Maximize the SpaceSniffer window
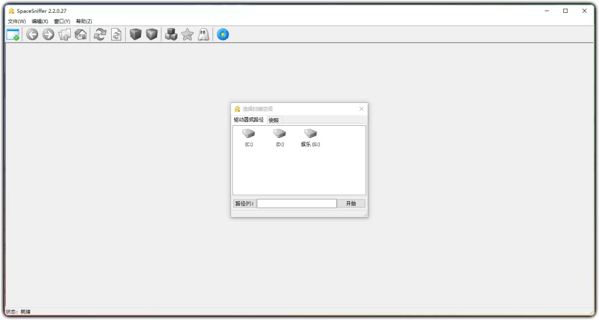Screen dimensions: 599x320 566,11
